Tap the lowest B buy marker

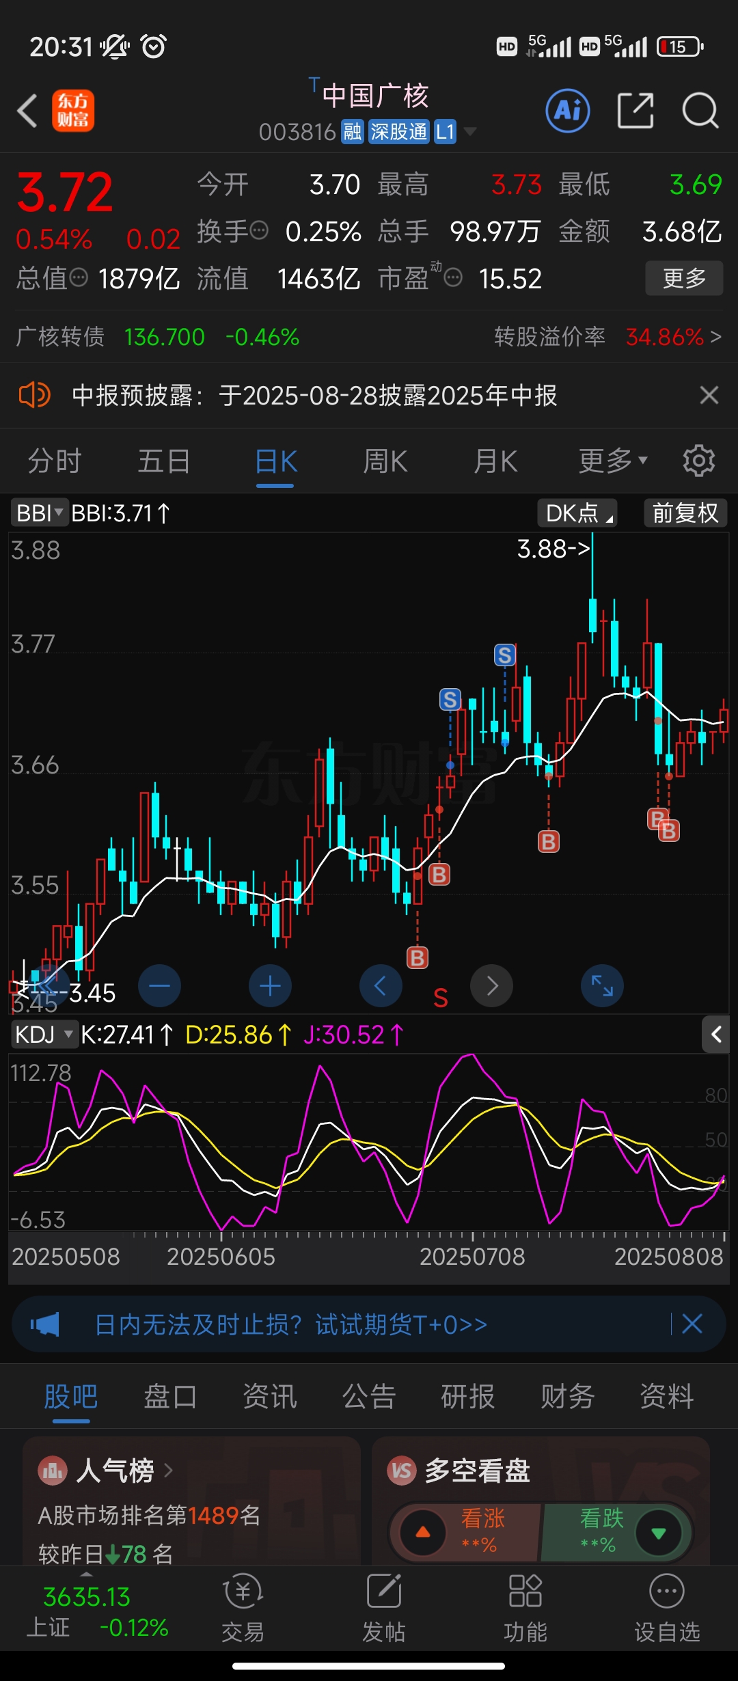[x=418, y=957]
